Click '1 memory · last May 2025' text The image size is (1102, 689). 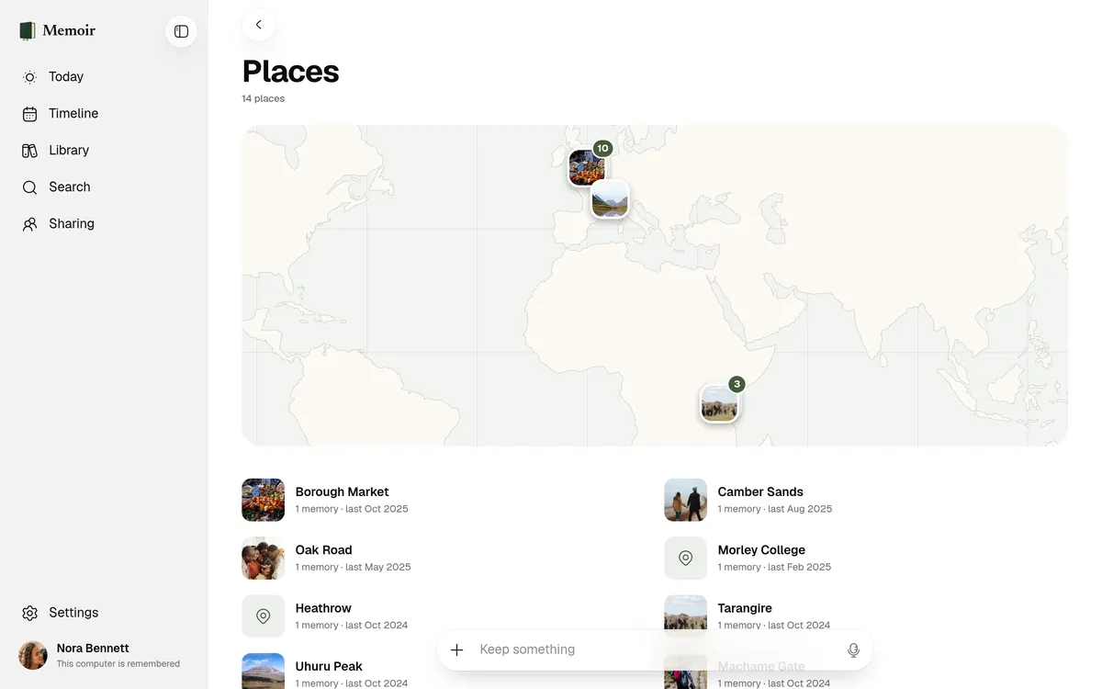point(354,567)
